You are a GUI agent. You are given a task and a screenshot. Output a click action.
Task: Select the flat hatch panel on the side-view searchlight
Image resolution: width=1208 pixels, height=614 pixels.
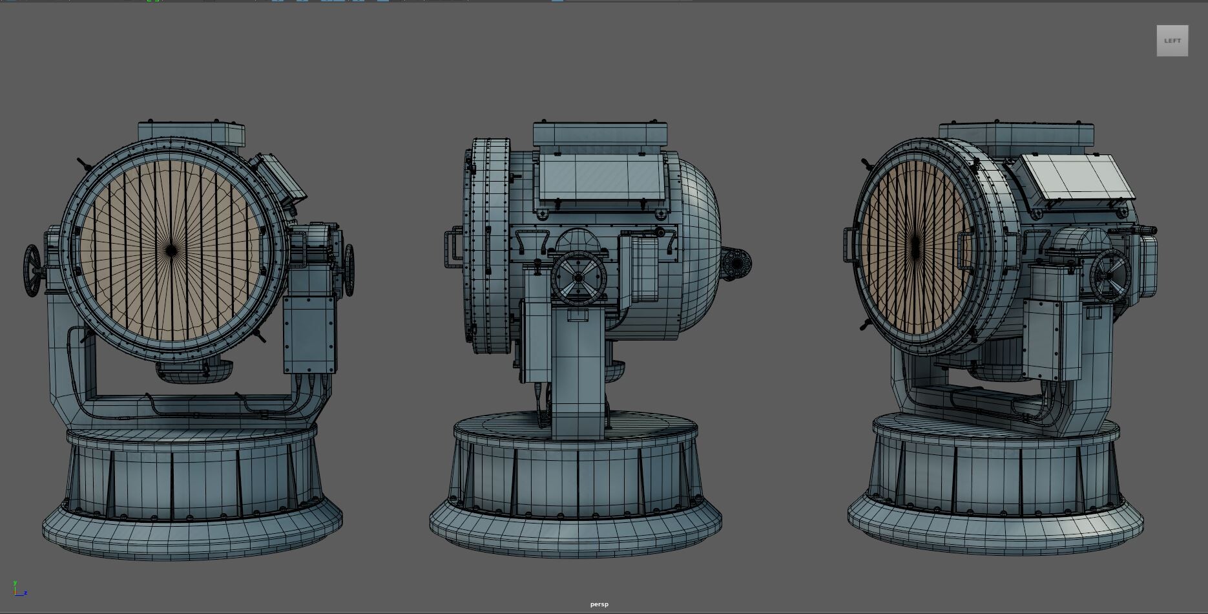point(600,177)
